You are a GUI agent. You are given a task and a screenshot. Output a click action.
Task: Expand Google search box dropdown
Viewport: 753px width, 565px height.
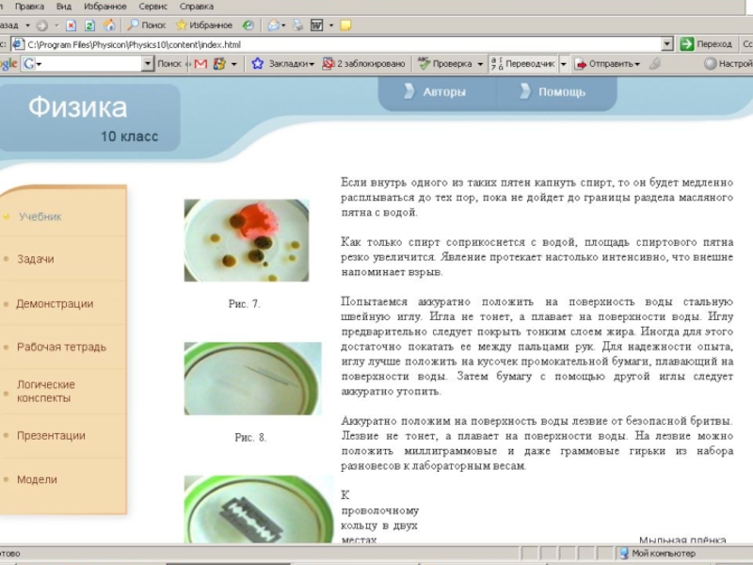coord(148,63)
